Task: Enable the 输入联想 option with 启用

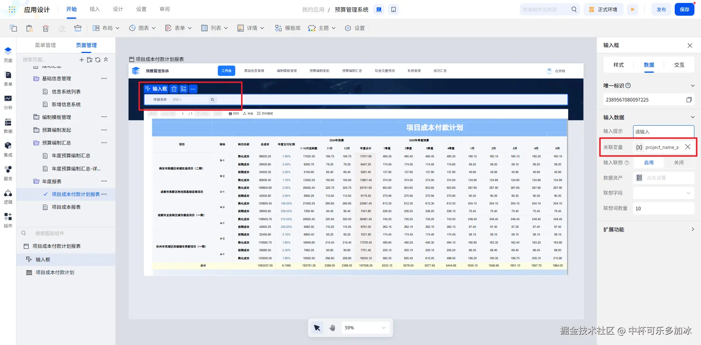Action: (x=648, y=162)
